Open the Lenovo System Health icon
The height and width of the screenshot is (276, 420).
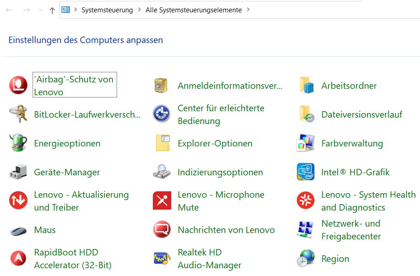point(306,200)
